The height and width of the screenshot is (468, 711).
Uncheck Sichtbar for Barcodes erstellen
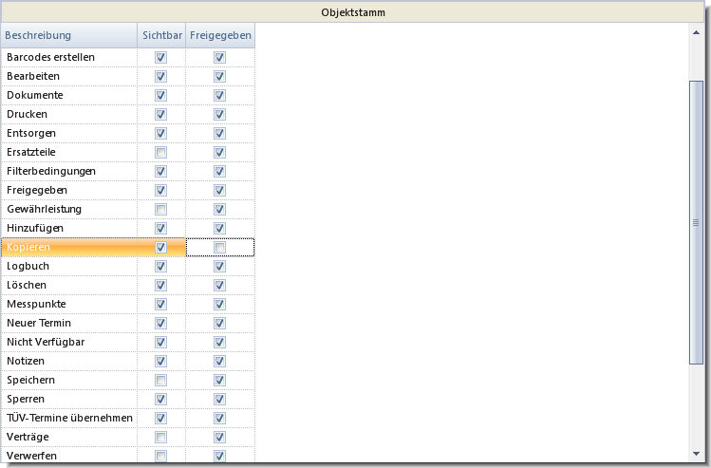point(160,58)
